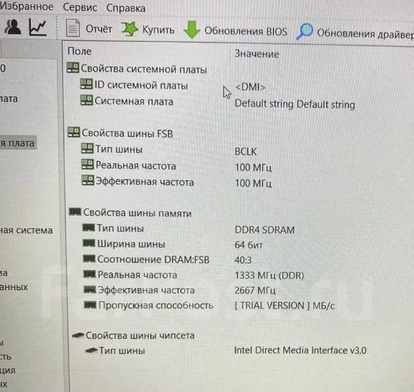Select the 1333 МГц (DDR) value
Viewport: 414px width, 392px height.
(269, 275)
